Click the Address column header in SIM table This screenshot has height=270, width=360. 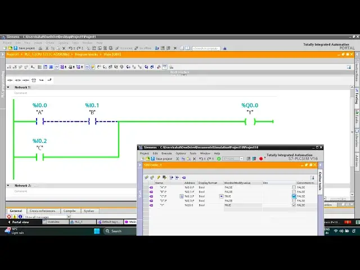click(190, 183)
